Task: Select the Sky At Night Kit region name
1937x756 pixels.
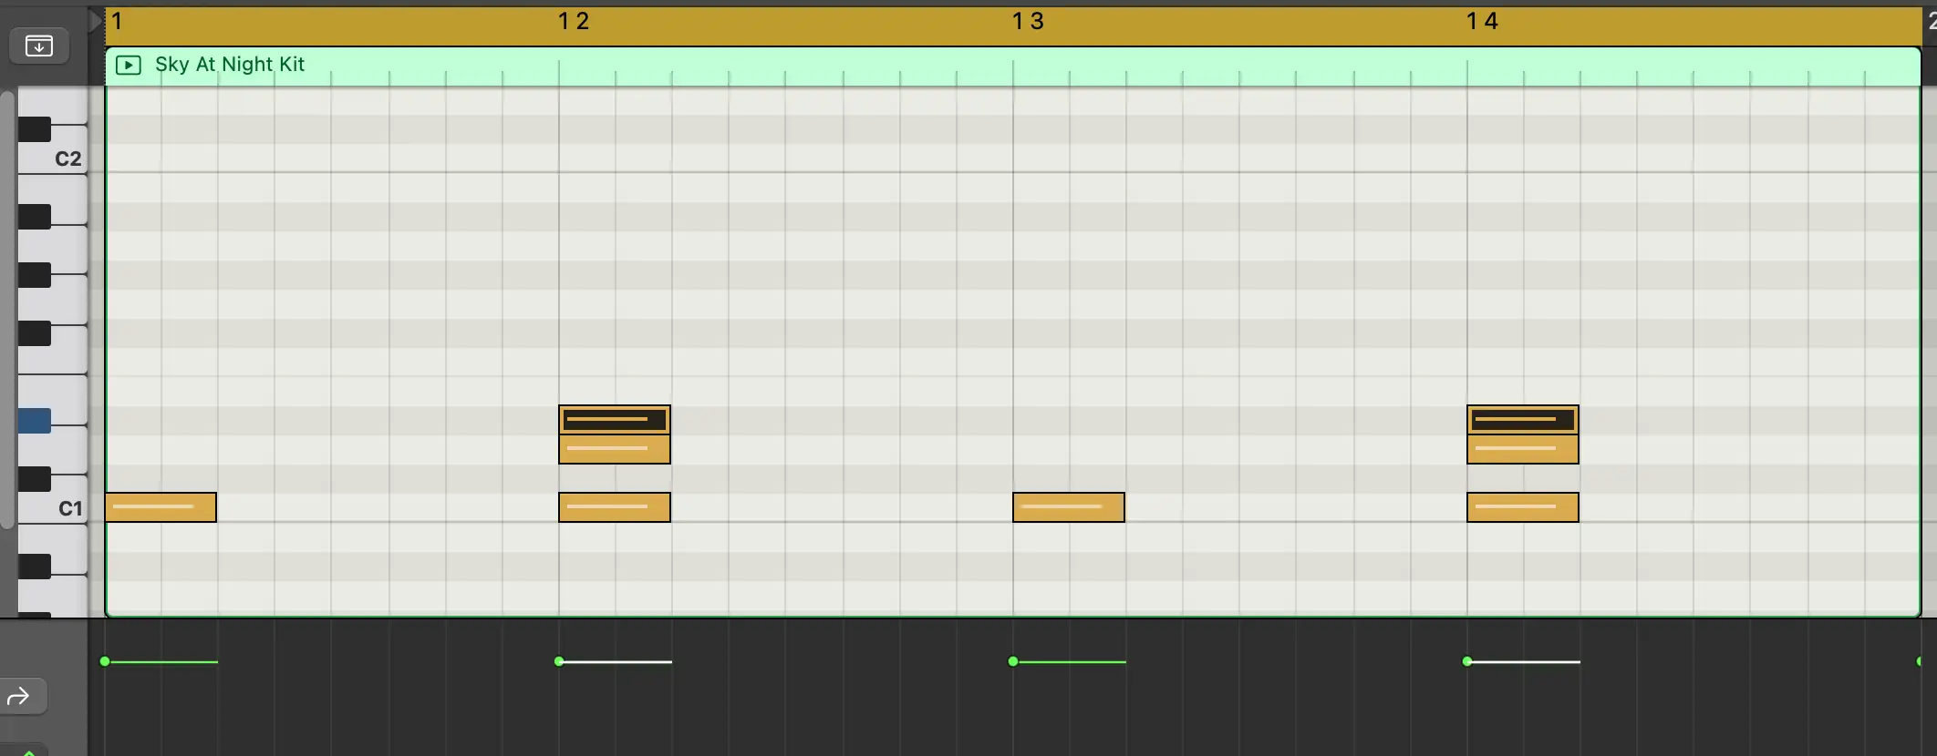Action: click(230, 65)
